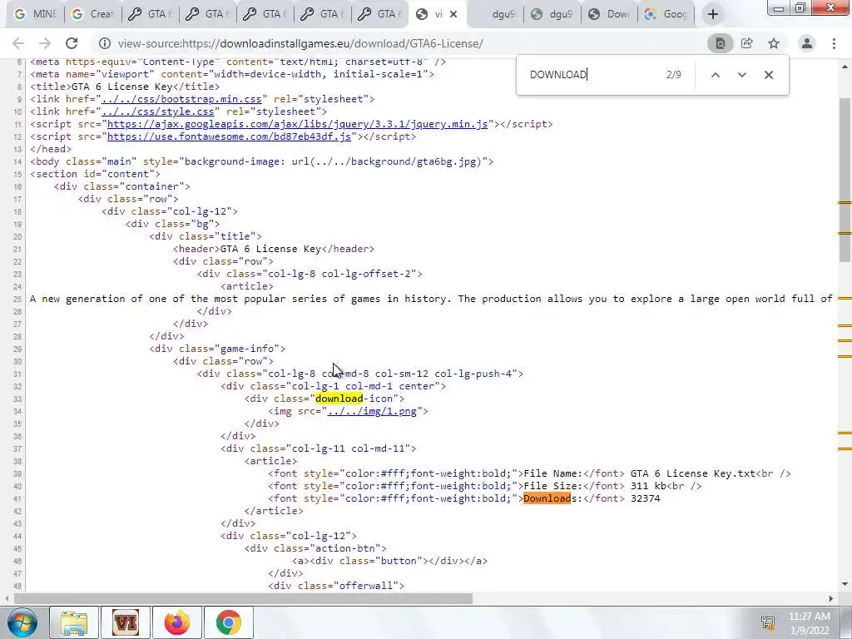Open the VI application on taskbar
The image size is (852, 639).
click(x=126, y=622)
